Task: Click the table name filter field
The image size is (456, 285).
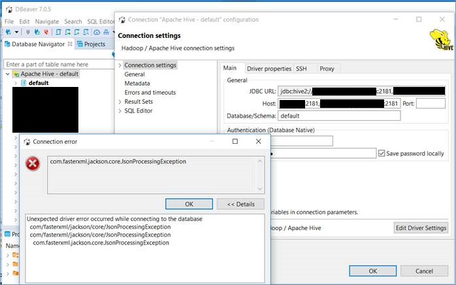Action: pos(59,64)
